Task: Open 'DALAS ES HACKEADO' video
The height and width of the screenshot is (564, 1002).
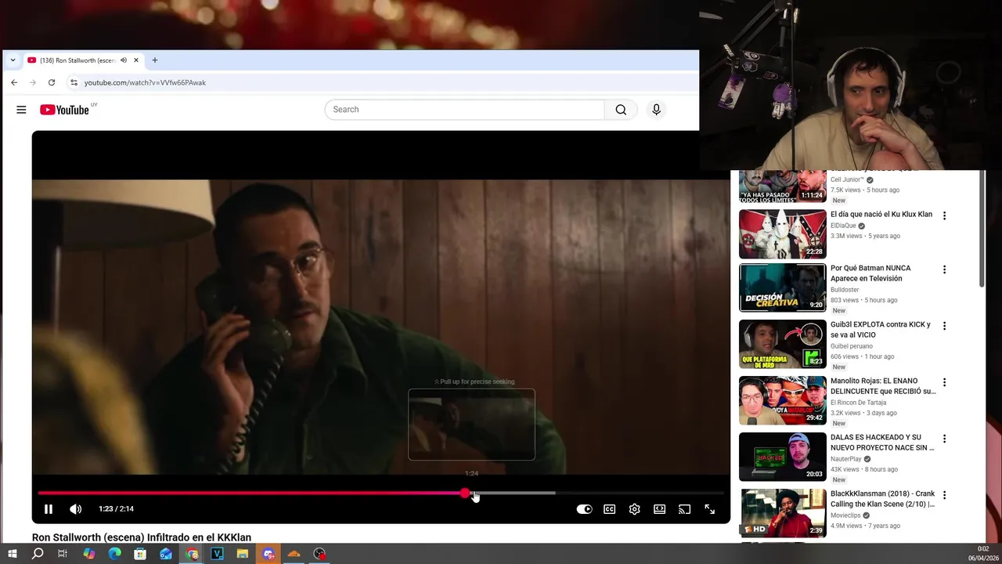Action: (882, 443)
